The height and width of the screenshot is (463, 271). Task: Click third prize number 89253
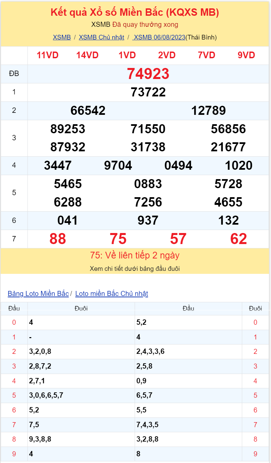68,129
